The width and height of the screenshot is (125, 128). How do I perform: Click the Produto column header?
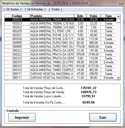click(x=52, y=16)
